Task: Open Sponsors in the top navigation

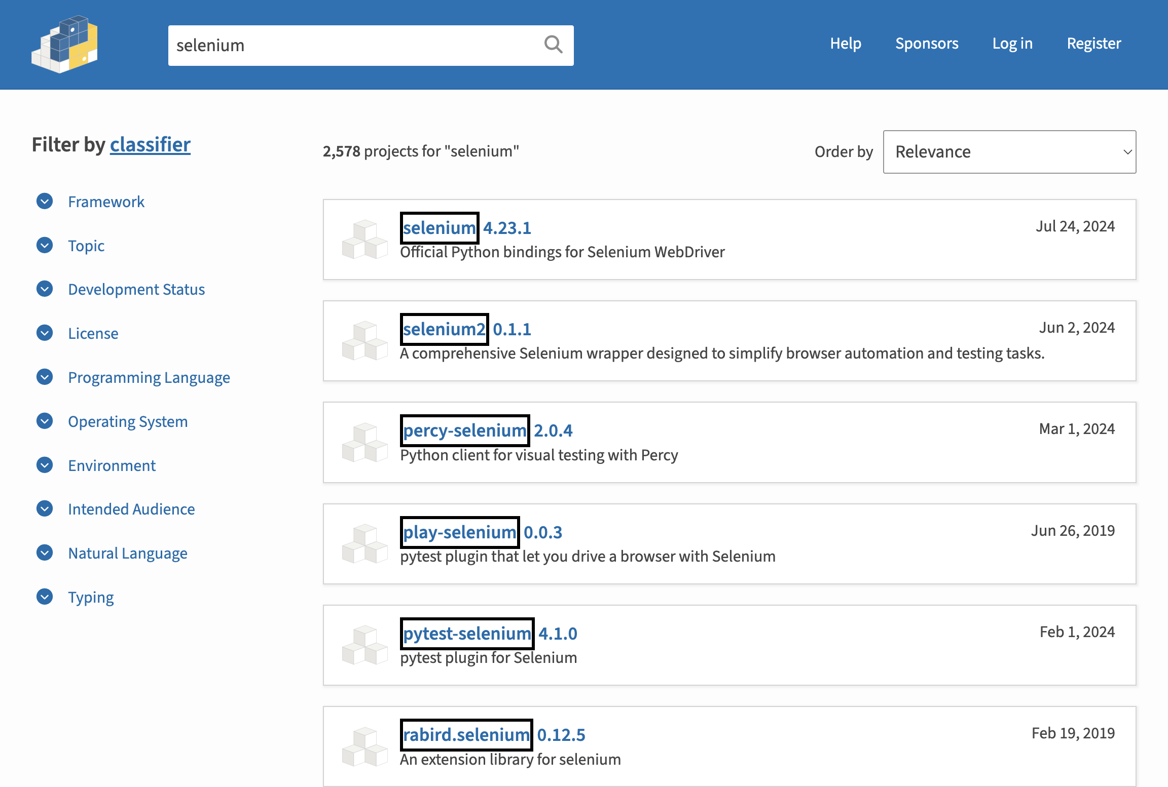Action: (x=927, y=44)
